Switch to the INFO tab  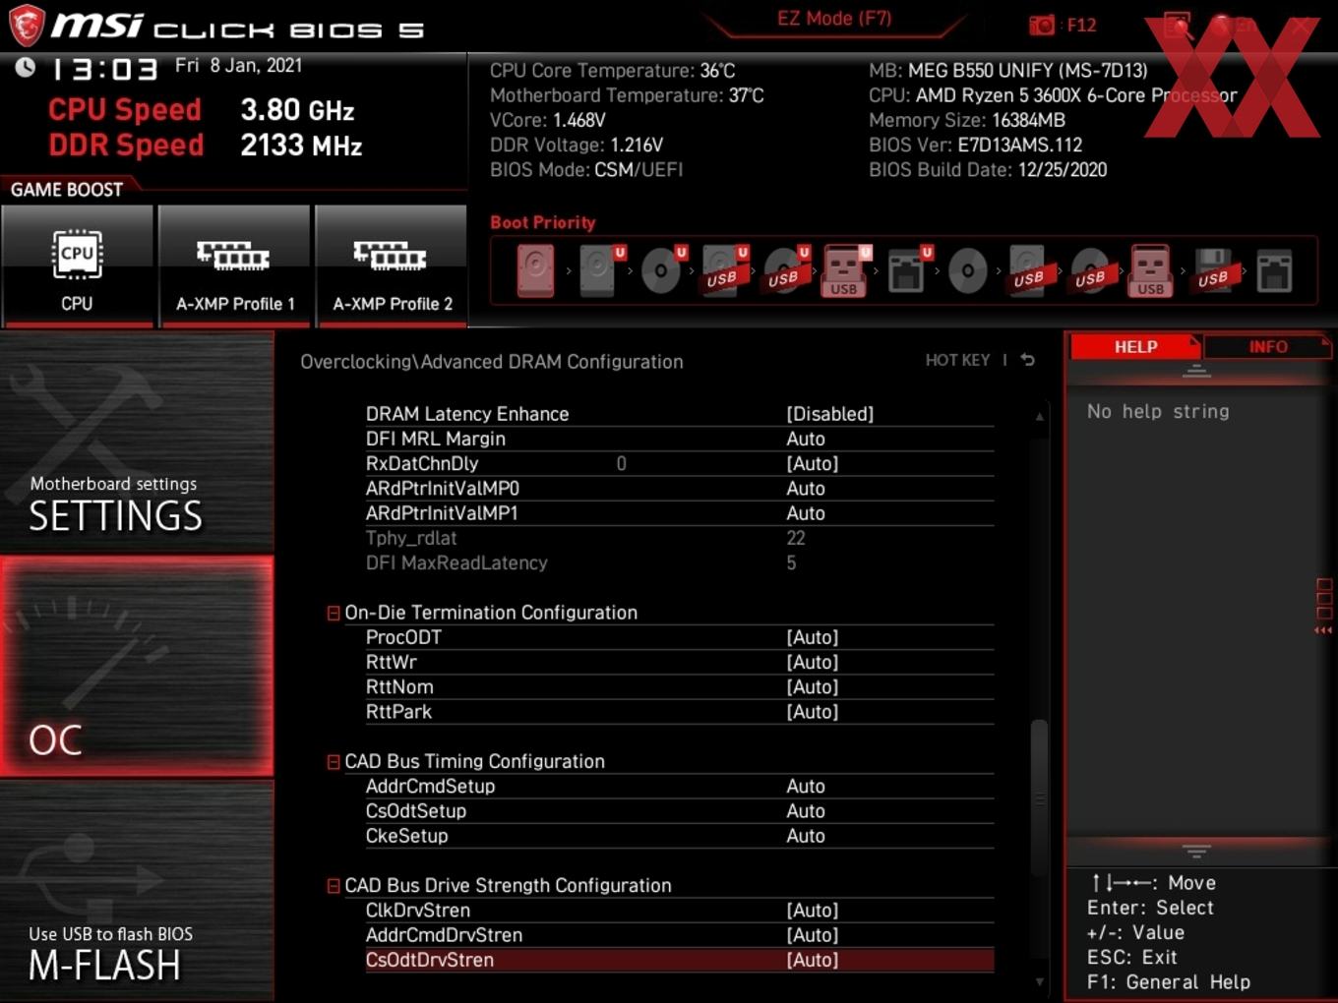click(1268, 346)
